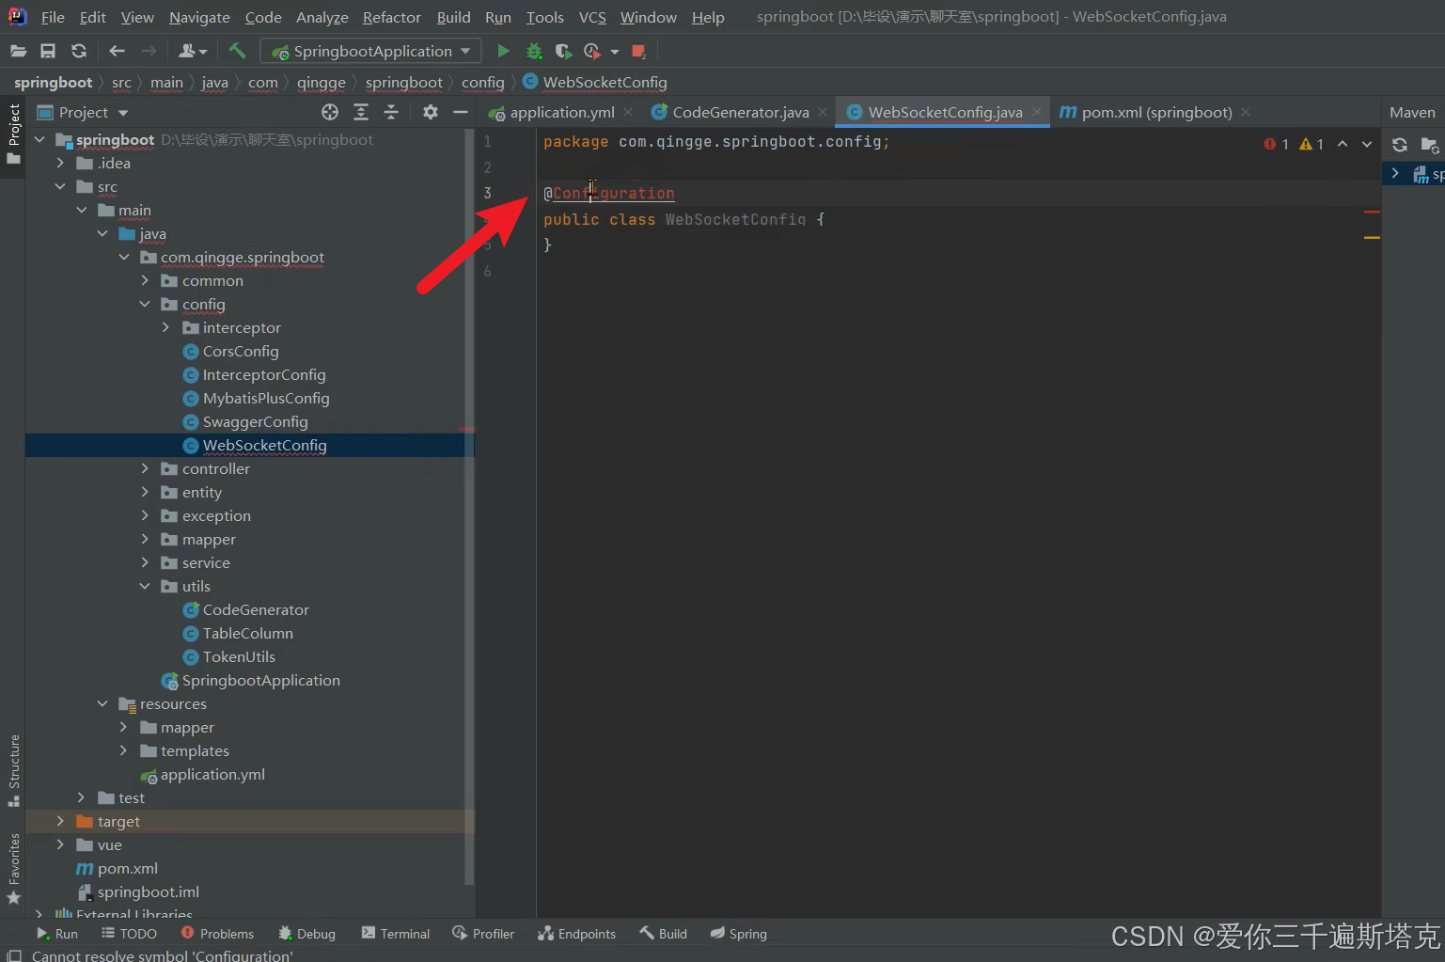Select Opened File crosshair icon in Project panel
This screenshot has width=1445, height=962.
click(329, 111)
